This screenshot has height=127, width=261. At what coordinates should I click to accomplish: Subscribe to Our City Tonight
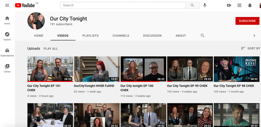point(247,21)
